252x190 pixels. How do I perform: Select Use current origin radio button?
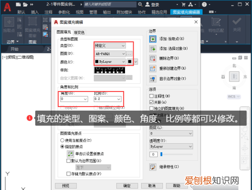(62, 140)
